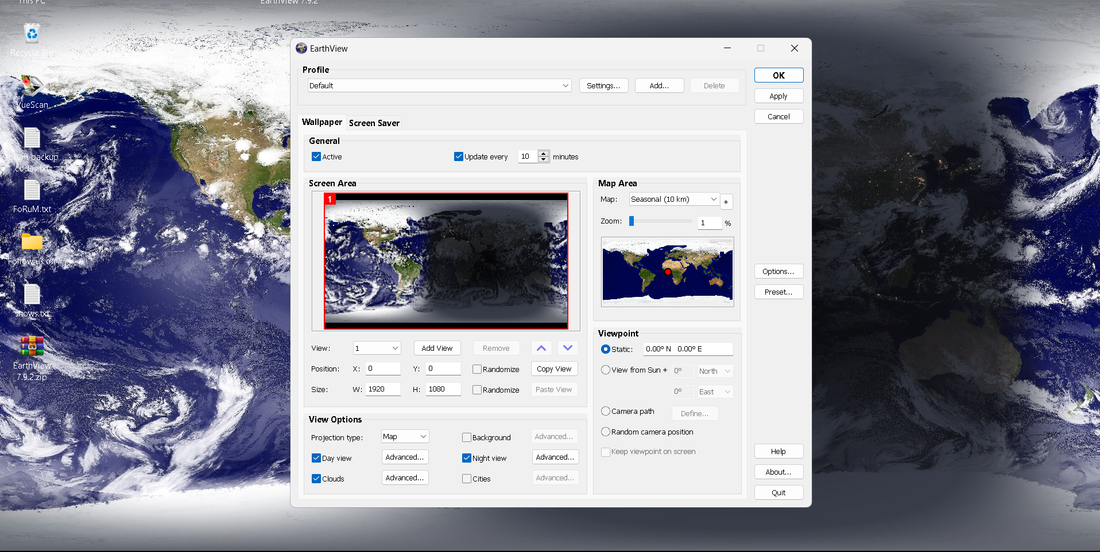Move view up with the up arrow button

tap(541, 348)
